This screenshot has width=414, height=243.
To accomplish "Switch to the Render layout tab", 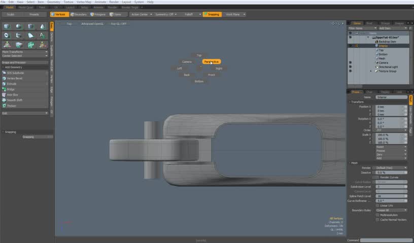I will pyautogui.click(x=112, y=8).
